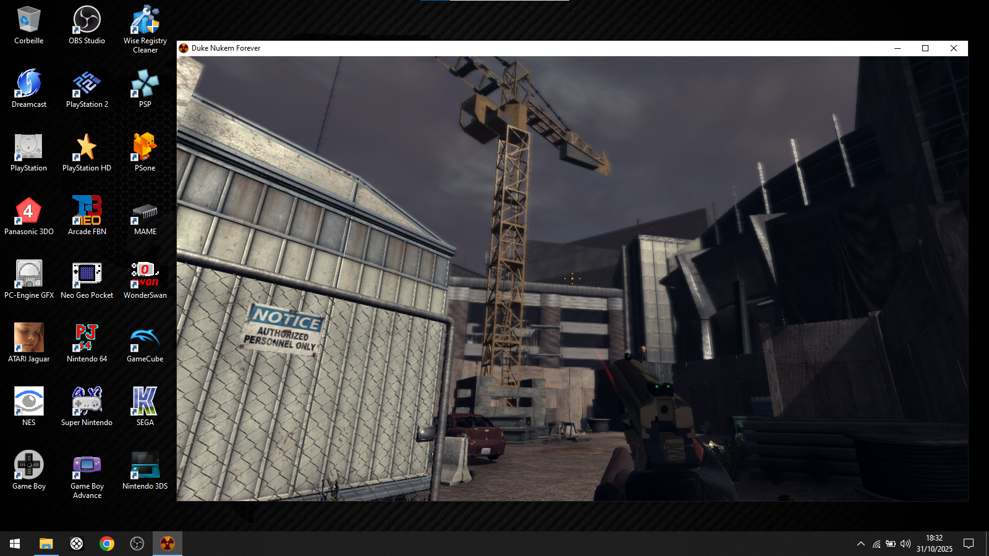Switch to Duke Nukem Forever taskbar button
This screenshot has width=989, height=556.
[168, 544]
